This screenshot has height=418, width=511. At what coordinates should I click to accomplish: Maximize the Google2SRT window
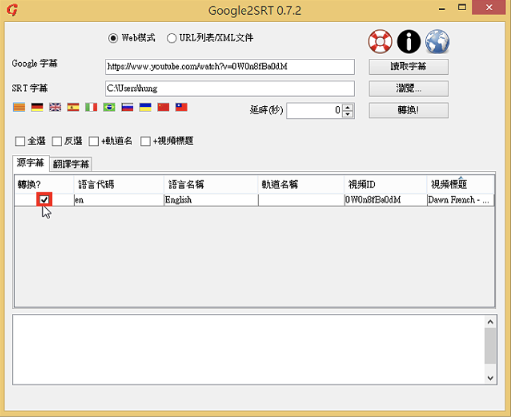pos(462,7)
